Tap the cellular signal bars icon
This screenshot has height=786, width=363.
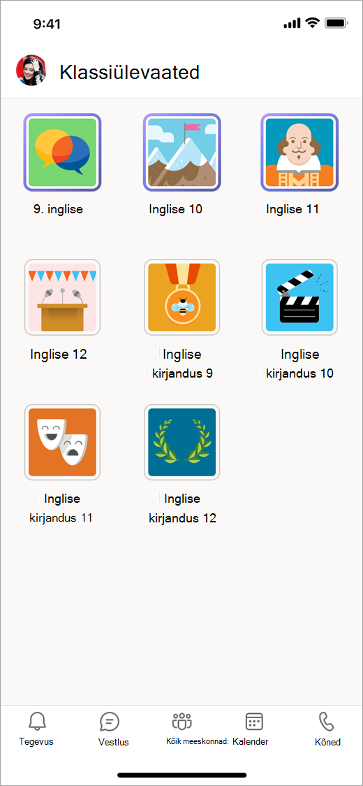(x=292, y=23)
